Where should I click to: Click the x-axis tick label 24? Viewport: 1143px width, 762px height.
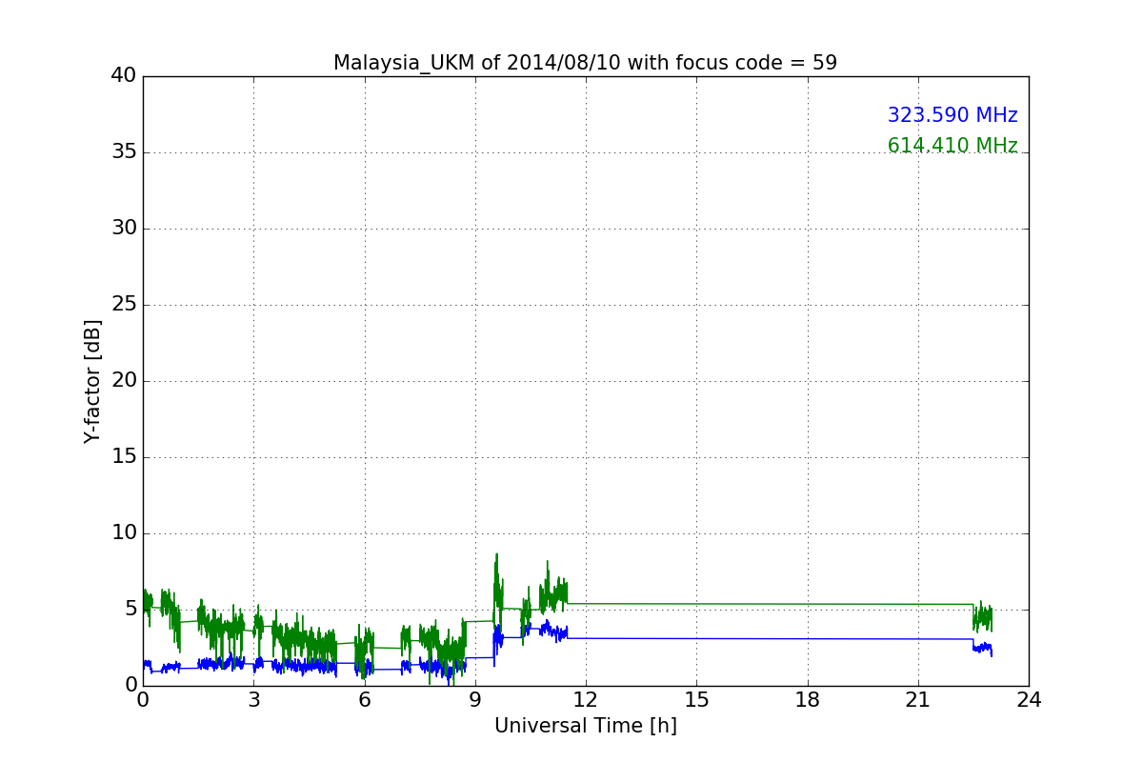pyautogui.click(x=1029, y=700)
